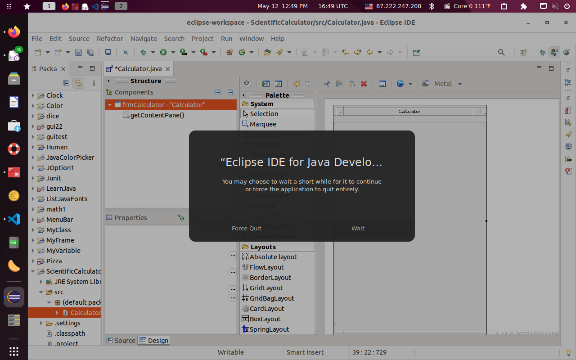Viewport: 576px width, 360px height.
Task: Click the Force Quit button
Action: click(246, 228)
